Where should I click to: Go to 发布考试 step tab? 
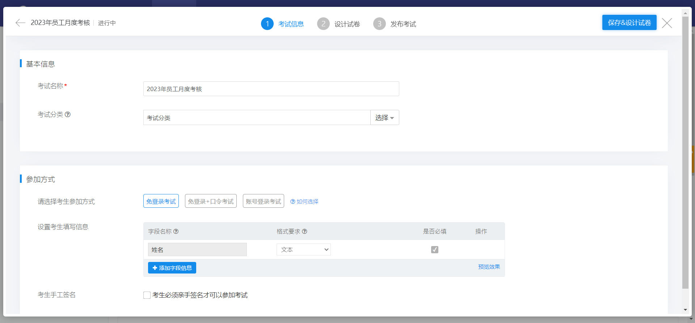tap(403, 24)
